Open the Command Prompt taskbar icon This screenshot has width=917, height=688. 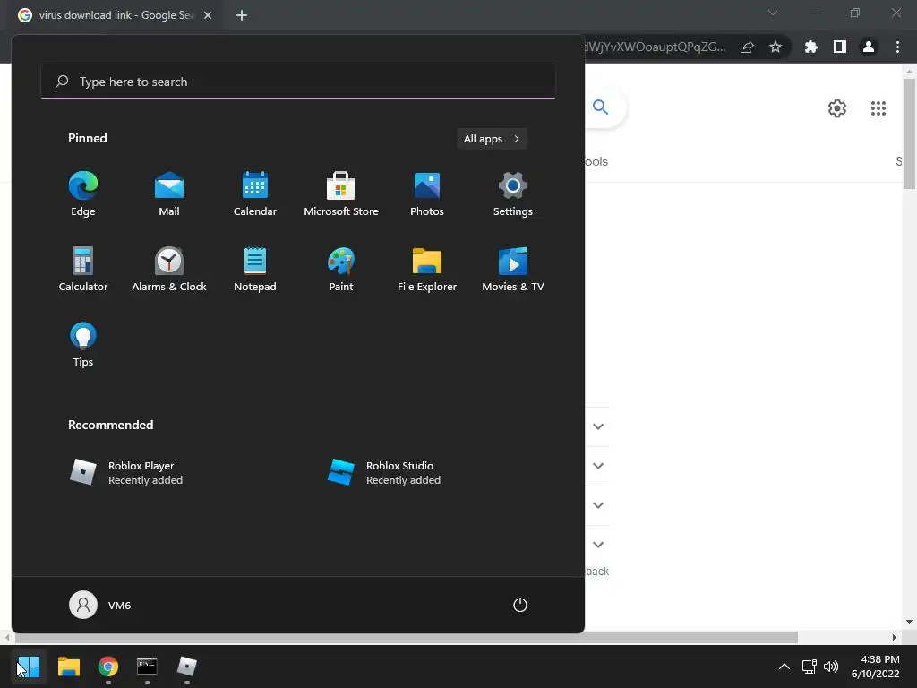tap(148, 666)
